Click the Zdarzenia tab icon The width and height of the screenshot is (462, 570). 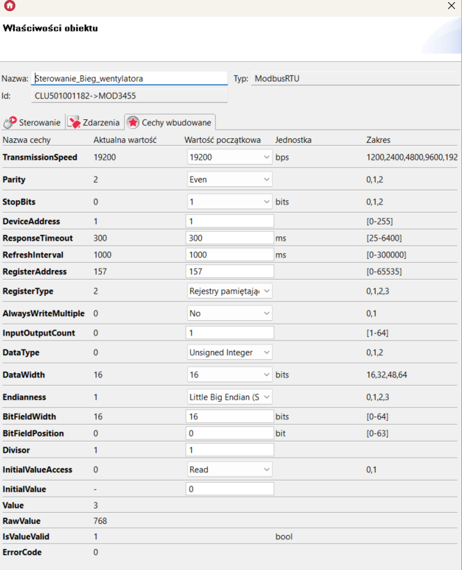[74, 122]
